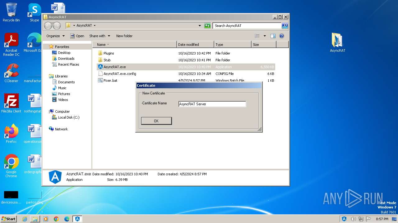Screen dimensions: 398x223
Task: Open Pictures library
Action: pyautogui.click(x=64, y=94)
